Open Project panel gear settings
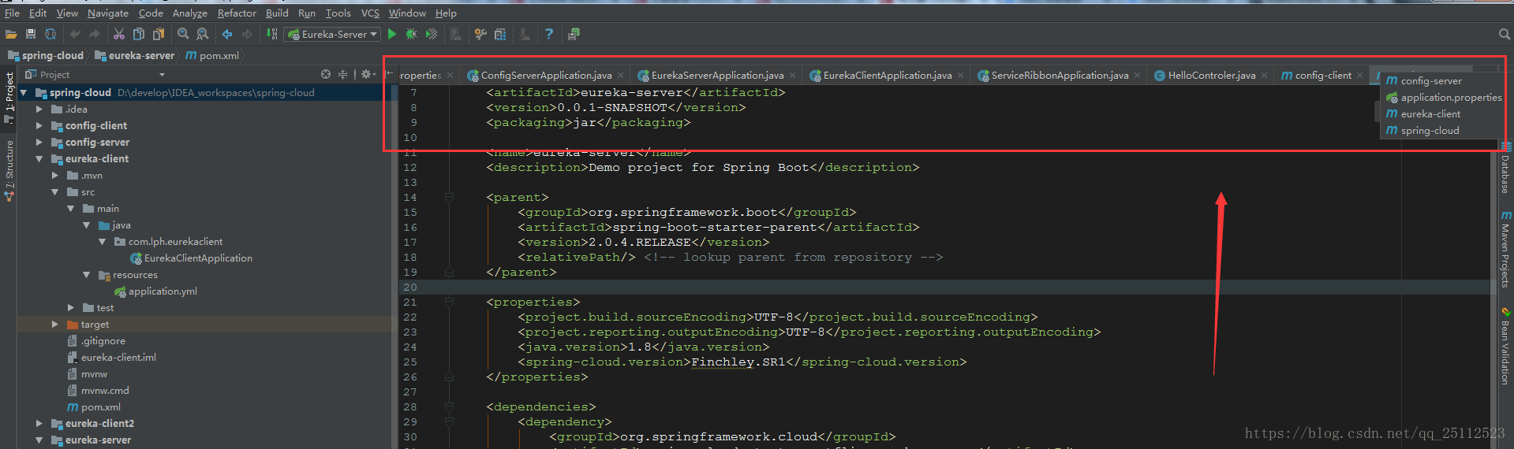 pos(368,74)
